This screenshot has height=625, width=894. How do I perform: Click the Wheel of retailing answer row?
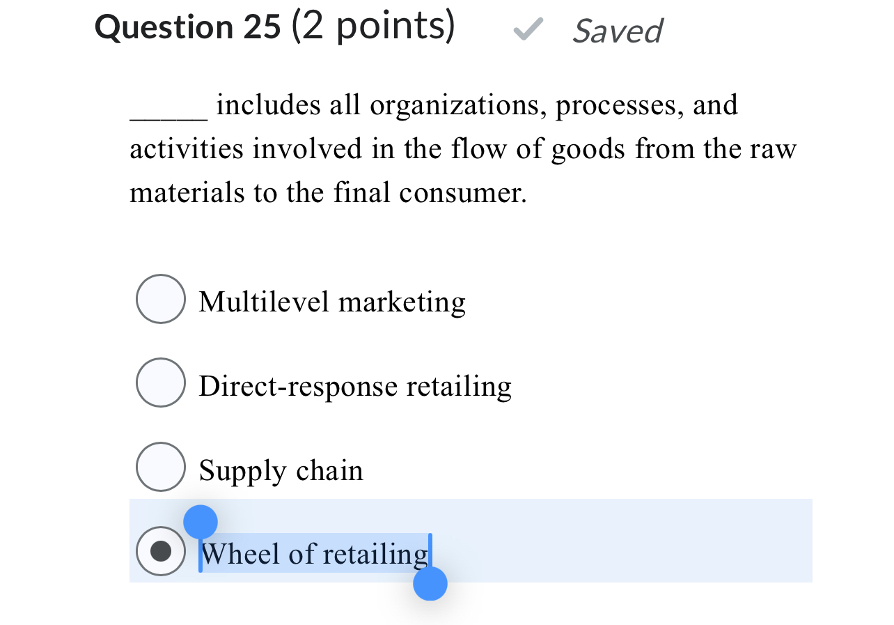[470, 540]
